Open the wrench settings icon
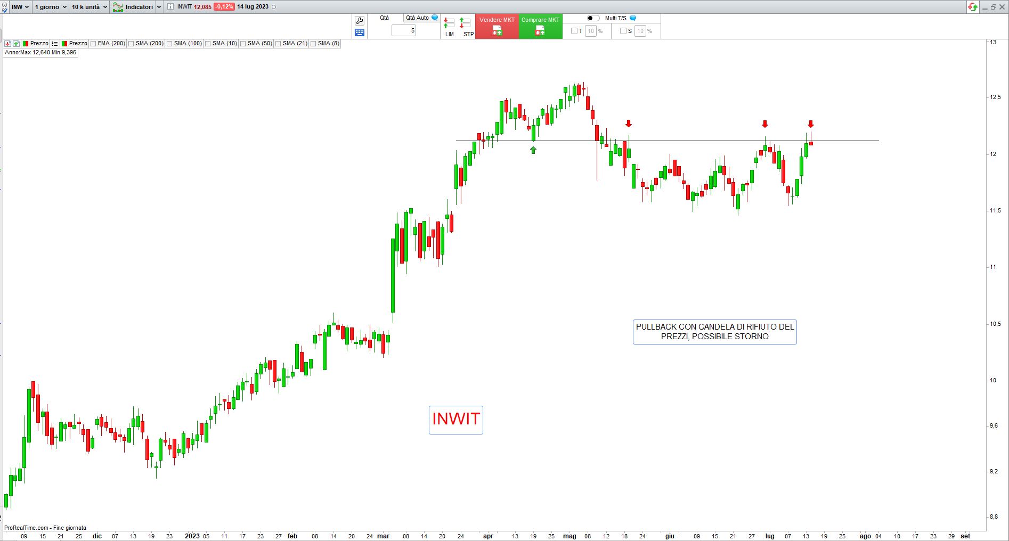1009x541 pixels. (x=360, y=21)
